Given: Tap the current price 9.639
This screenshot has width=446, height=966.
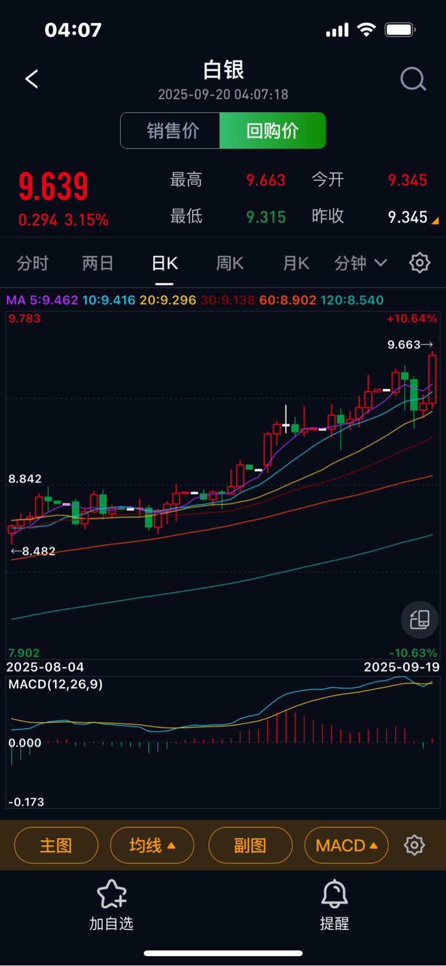Looking at the screenshot, I should point(53,186).
